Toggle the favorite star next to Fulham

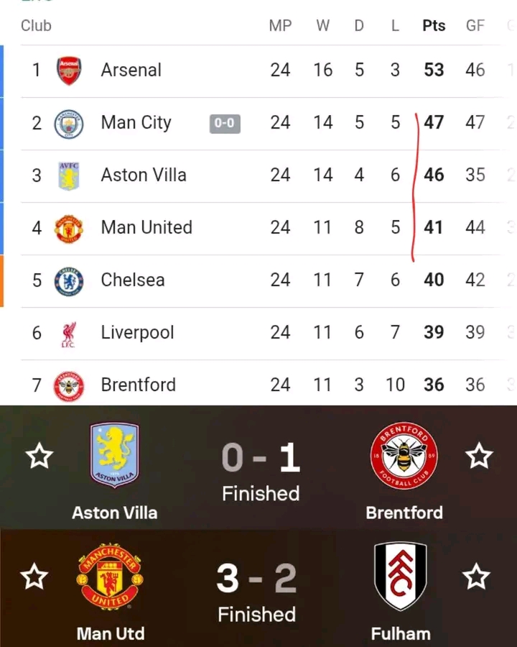tap(475, 577)
